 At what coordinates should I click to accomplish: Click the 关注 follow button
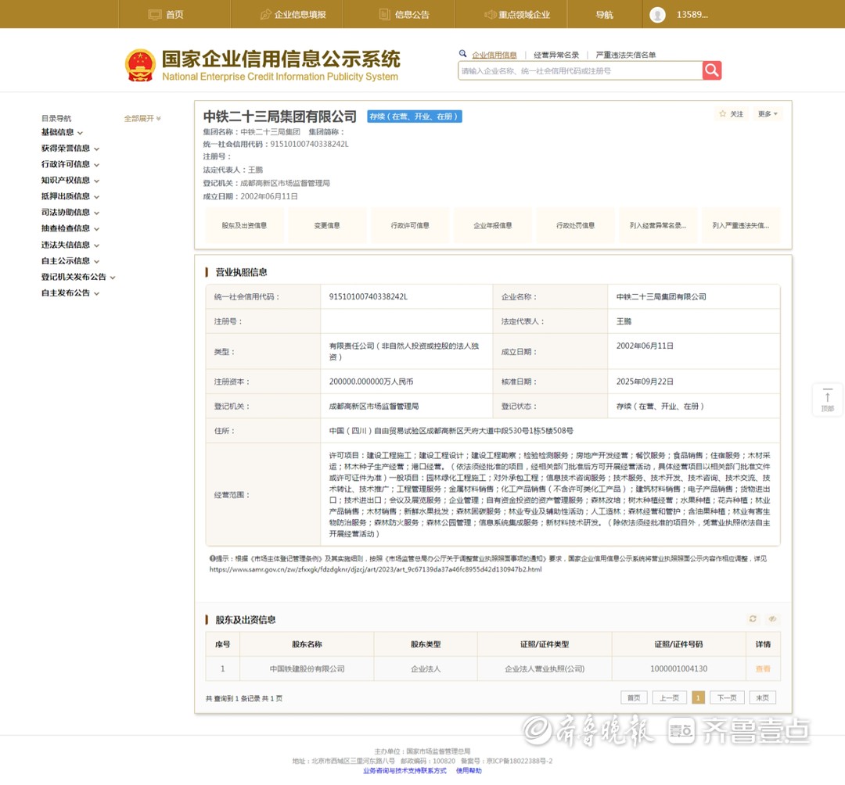pos(732,114)
